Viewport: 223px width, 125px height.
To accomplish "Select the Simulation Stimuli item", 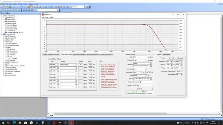I will [12, 29].
